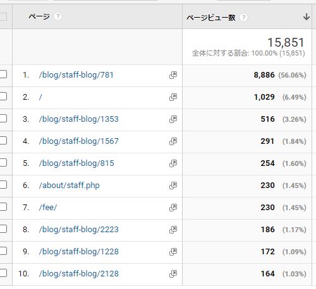
Task: Select the checkbox for row 4
Action: [x=3, y=141]
